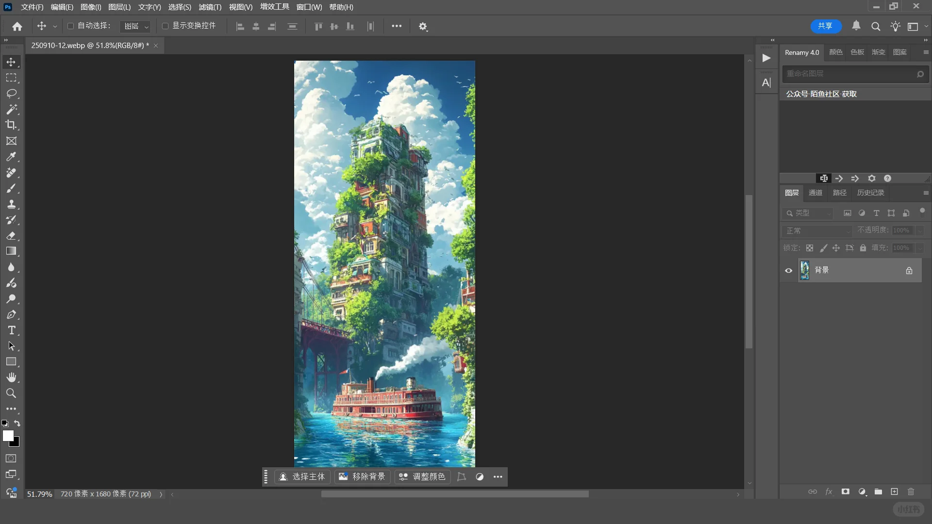Screen dimensions: 932x524
Task: Expand the 正常 blend mode dropdown
Action: tap(817, 230)
